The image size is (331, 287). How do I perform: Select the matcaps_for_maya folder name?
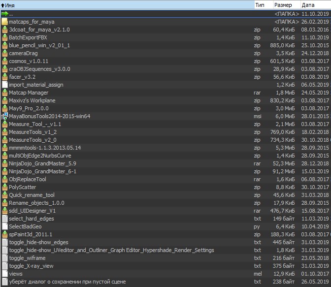(x=32, y=22)
